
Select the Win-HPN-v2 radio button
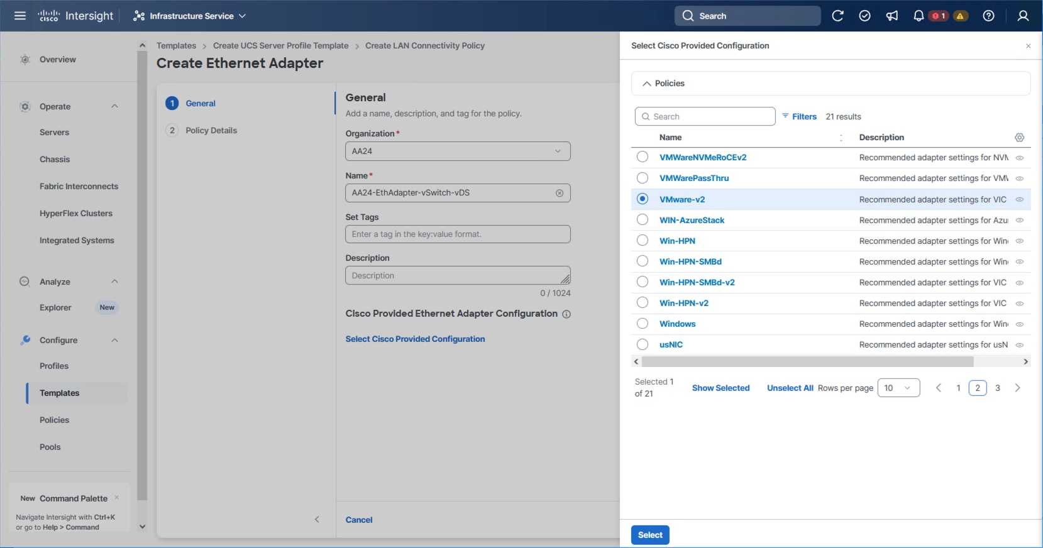pos(643,302)
